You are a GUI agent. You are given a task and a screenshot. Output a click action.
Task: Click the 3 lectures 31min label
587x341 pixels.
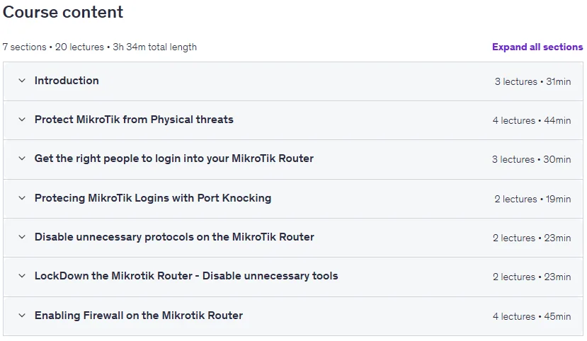click(x=532, y=81)
